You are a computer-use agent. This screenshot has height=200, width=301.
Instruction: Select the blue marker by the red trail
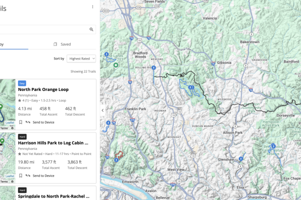click(x=116, y=160)
